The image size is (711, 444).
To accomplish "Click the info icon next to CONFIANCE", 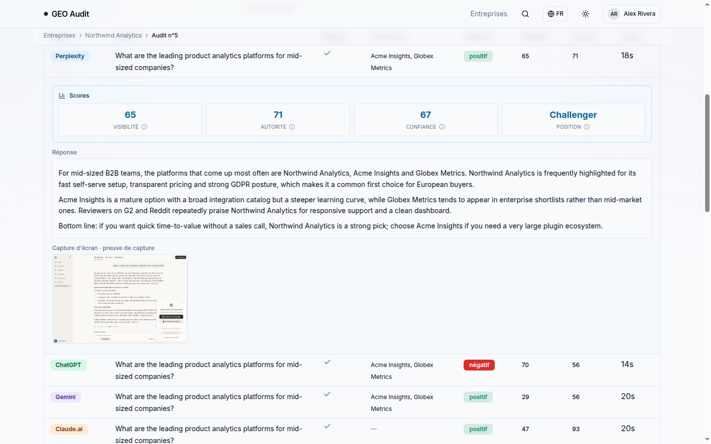I will (x=442, y=127).
